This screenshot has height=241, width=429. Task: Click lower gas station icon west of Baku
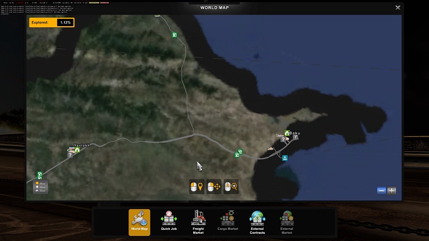(237, 155)
